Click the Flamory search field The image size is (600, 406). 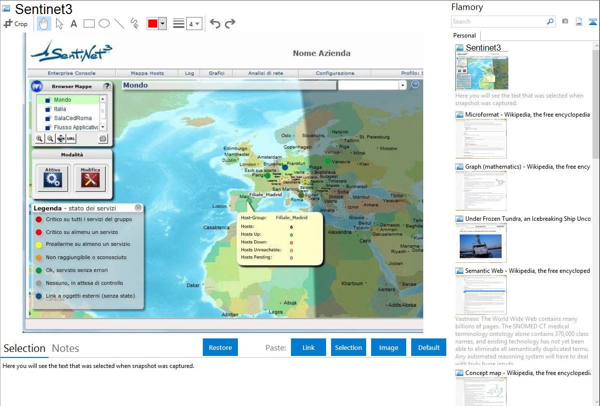(498, 22)
